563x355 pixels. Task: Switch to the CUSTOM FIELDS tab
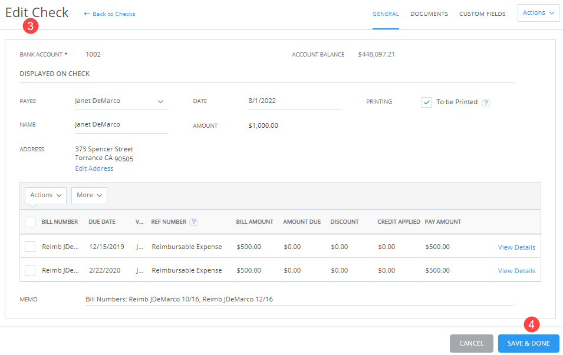click(482, 14)
